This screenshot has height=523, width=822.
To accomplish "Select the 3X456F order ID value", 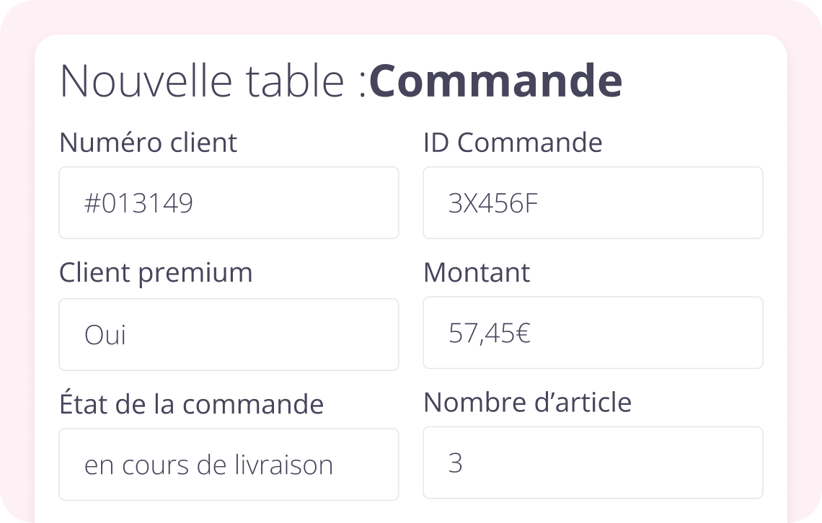I will point(494,204).
